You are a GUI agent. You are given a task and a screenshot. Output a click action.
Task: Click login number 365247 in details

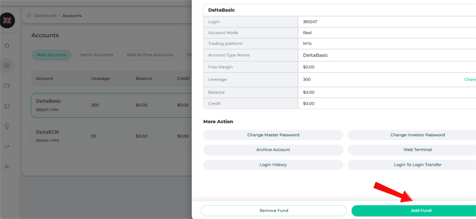(x=310, y=22)
